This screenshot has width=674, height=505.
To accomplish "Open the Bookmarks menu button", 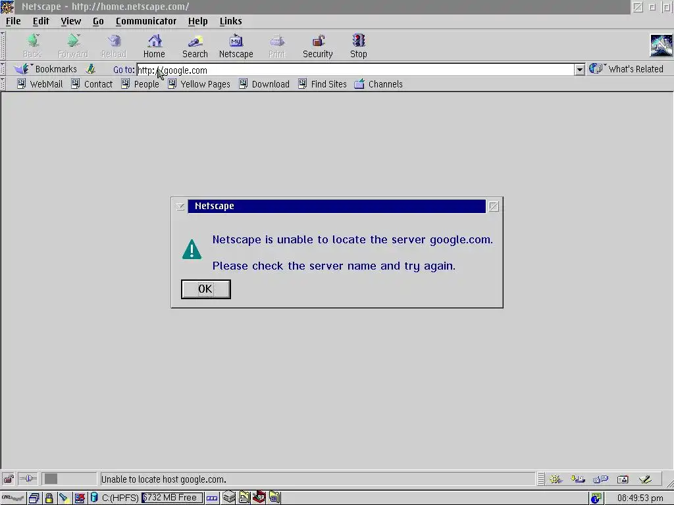I will pyautogui.click(x=45, y=69).
